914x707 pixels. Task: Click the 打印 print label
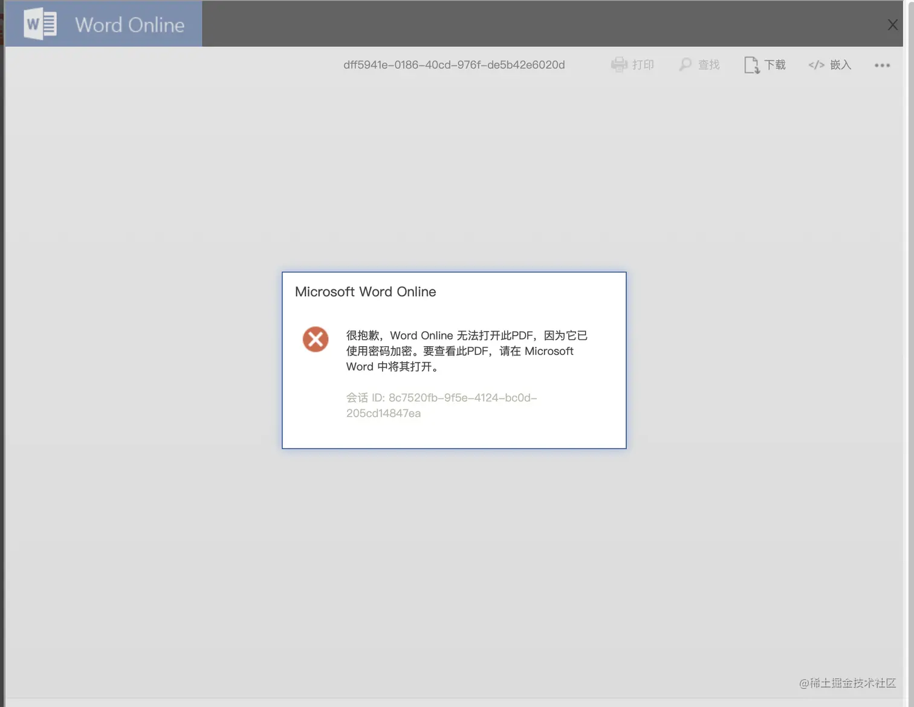pos(643,65)
